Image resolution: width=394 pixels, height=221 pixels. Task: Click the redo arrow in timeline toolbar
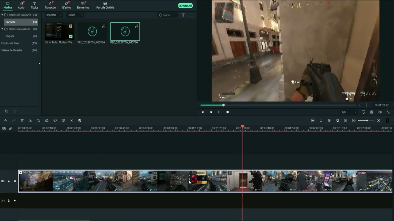pyautogui.click(x=14, y=121)
